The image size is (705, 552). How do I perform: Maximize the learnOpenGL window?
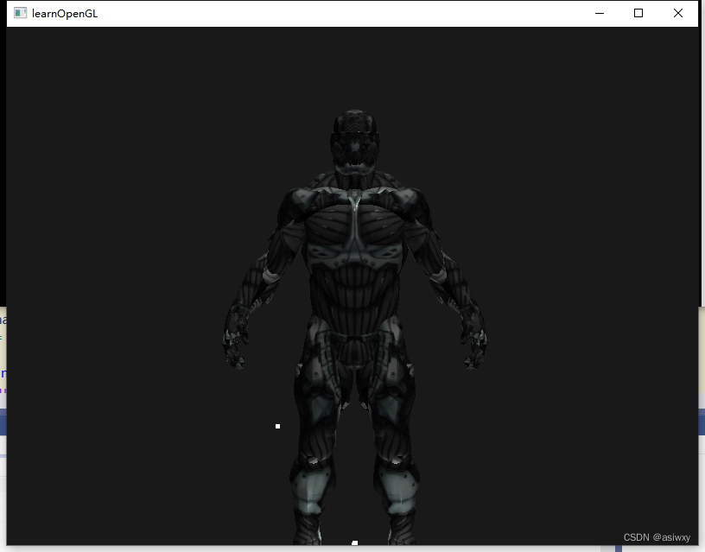coord(638,13)
